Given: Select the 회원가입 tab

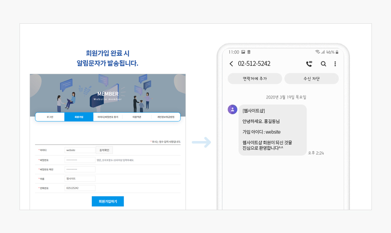Looking at the screenshot, I should [x=79, y=117].
